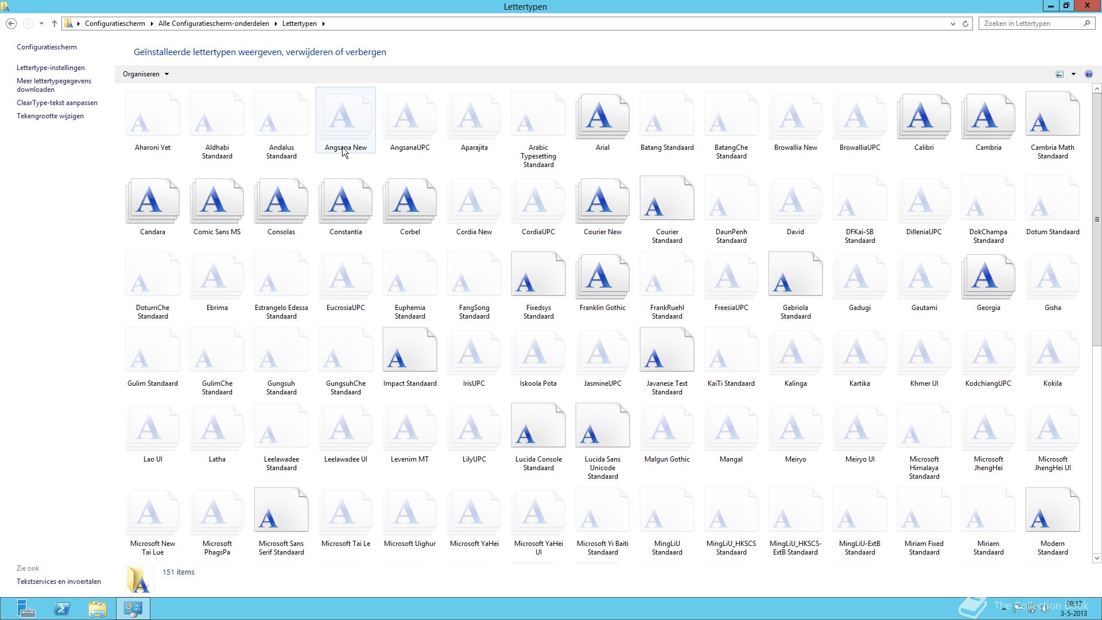
Task: Select the Cambria Math Standaard font
Action: (x=1052, y=125)
